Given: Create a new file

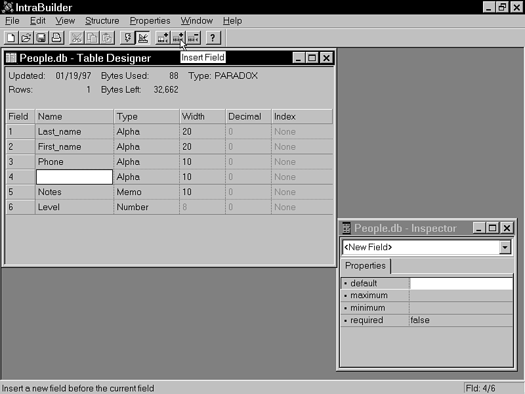Looking at the screenshot, I should (10, 37).
